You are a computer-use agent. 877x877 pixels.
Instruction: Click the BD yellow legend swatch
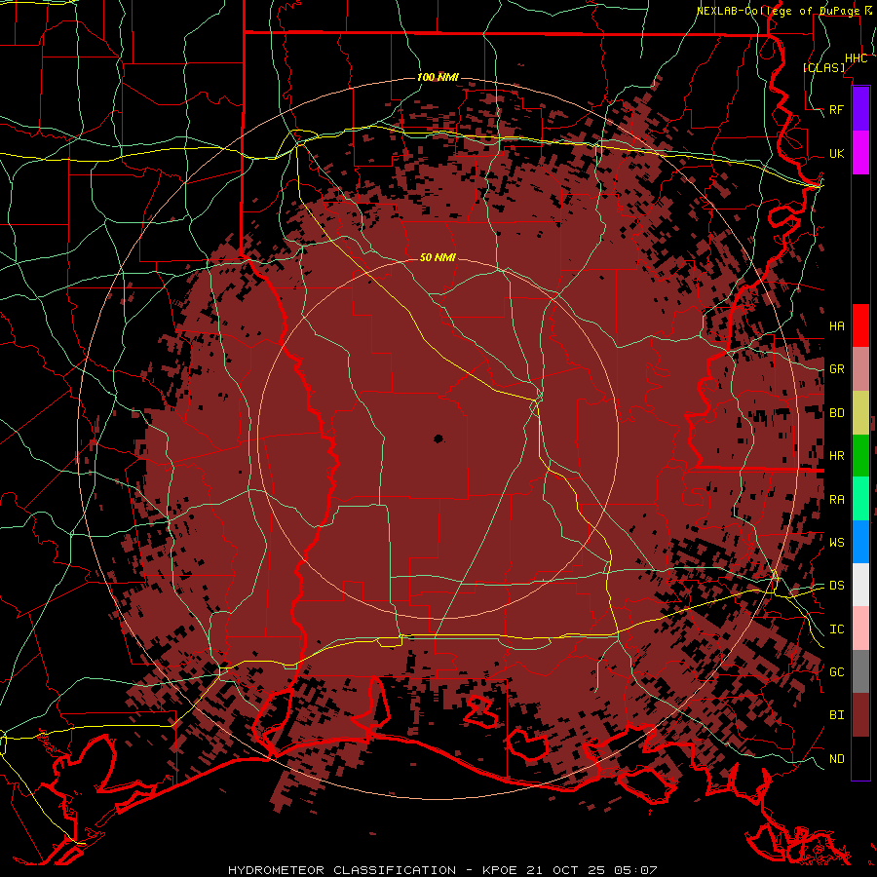pyautogui.click(x=860, y=412)
